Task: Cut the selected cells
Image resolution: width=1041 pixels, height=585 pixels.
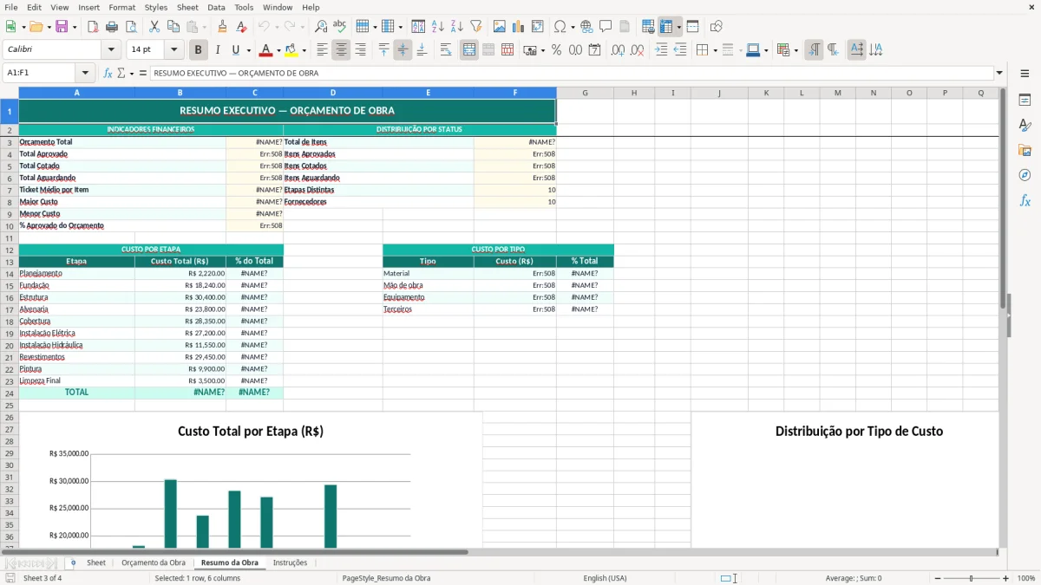Action: (x=154, y=27)
